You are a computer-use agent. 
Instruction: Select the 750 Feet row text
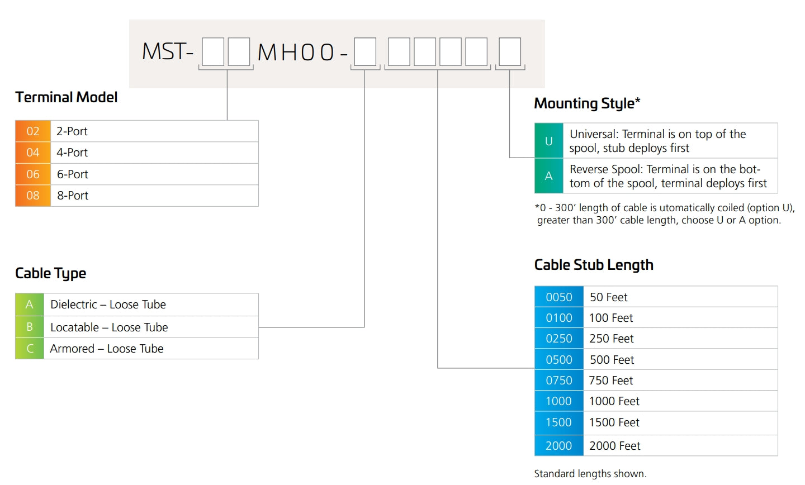(611, 381)
